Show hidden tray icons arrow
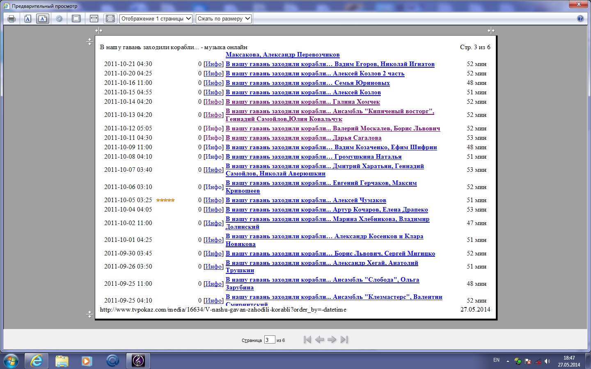The width and height of the screenshot is (591, 369). click(x=508, y=361)
